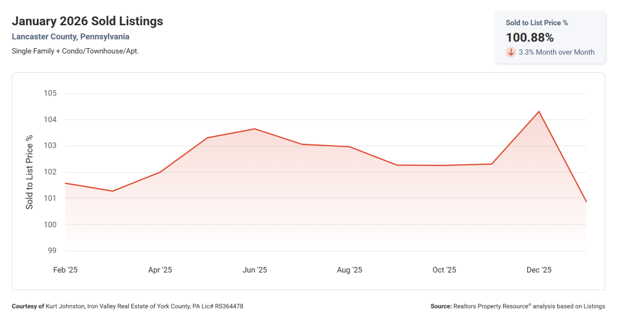Select the Lancaster County, Pennsylvania subtitle
Viewport: 617px width, 323px height.
tap(70, 37)
